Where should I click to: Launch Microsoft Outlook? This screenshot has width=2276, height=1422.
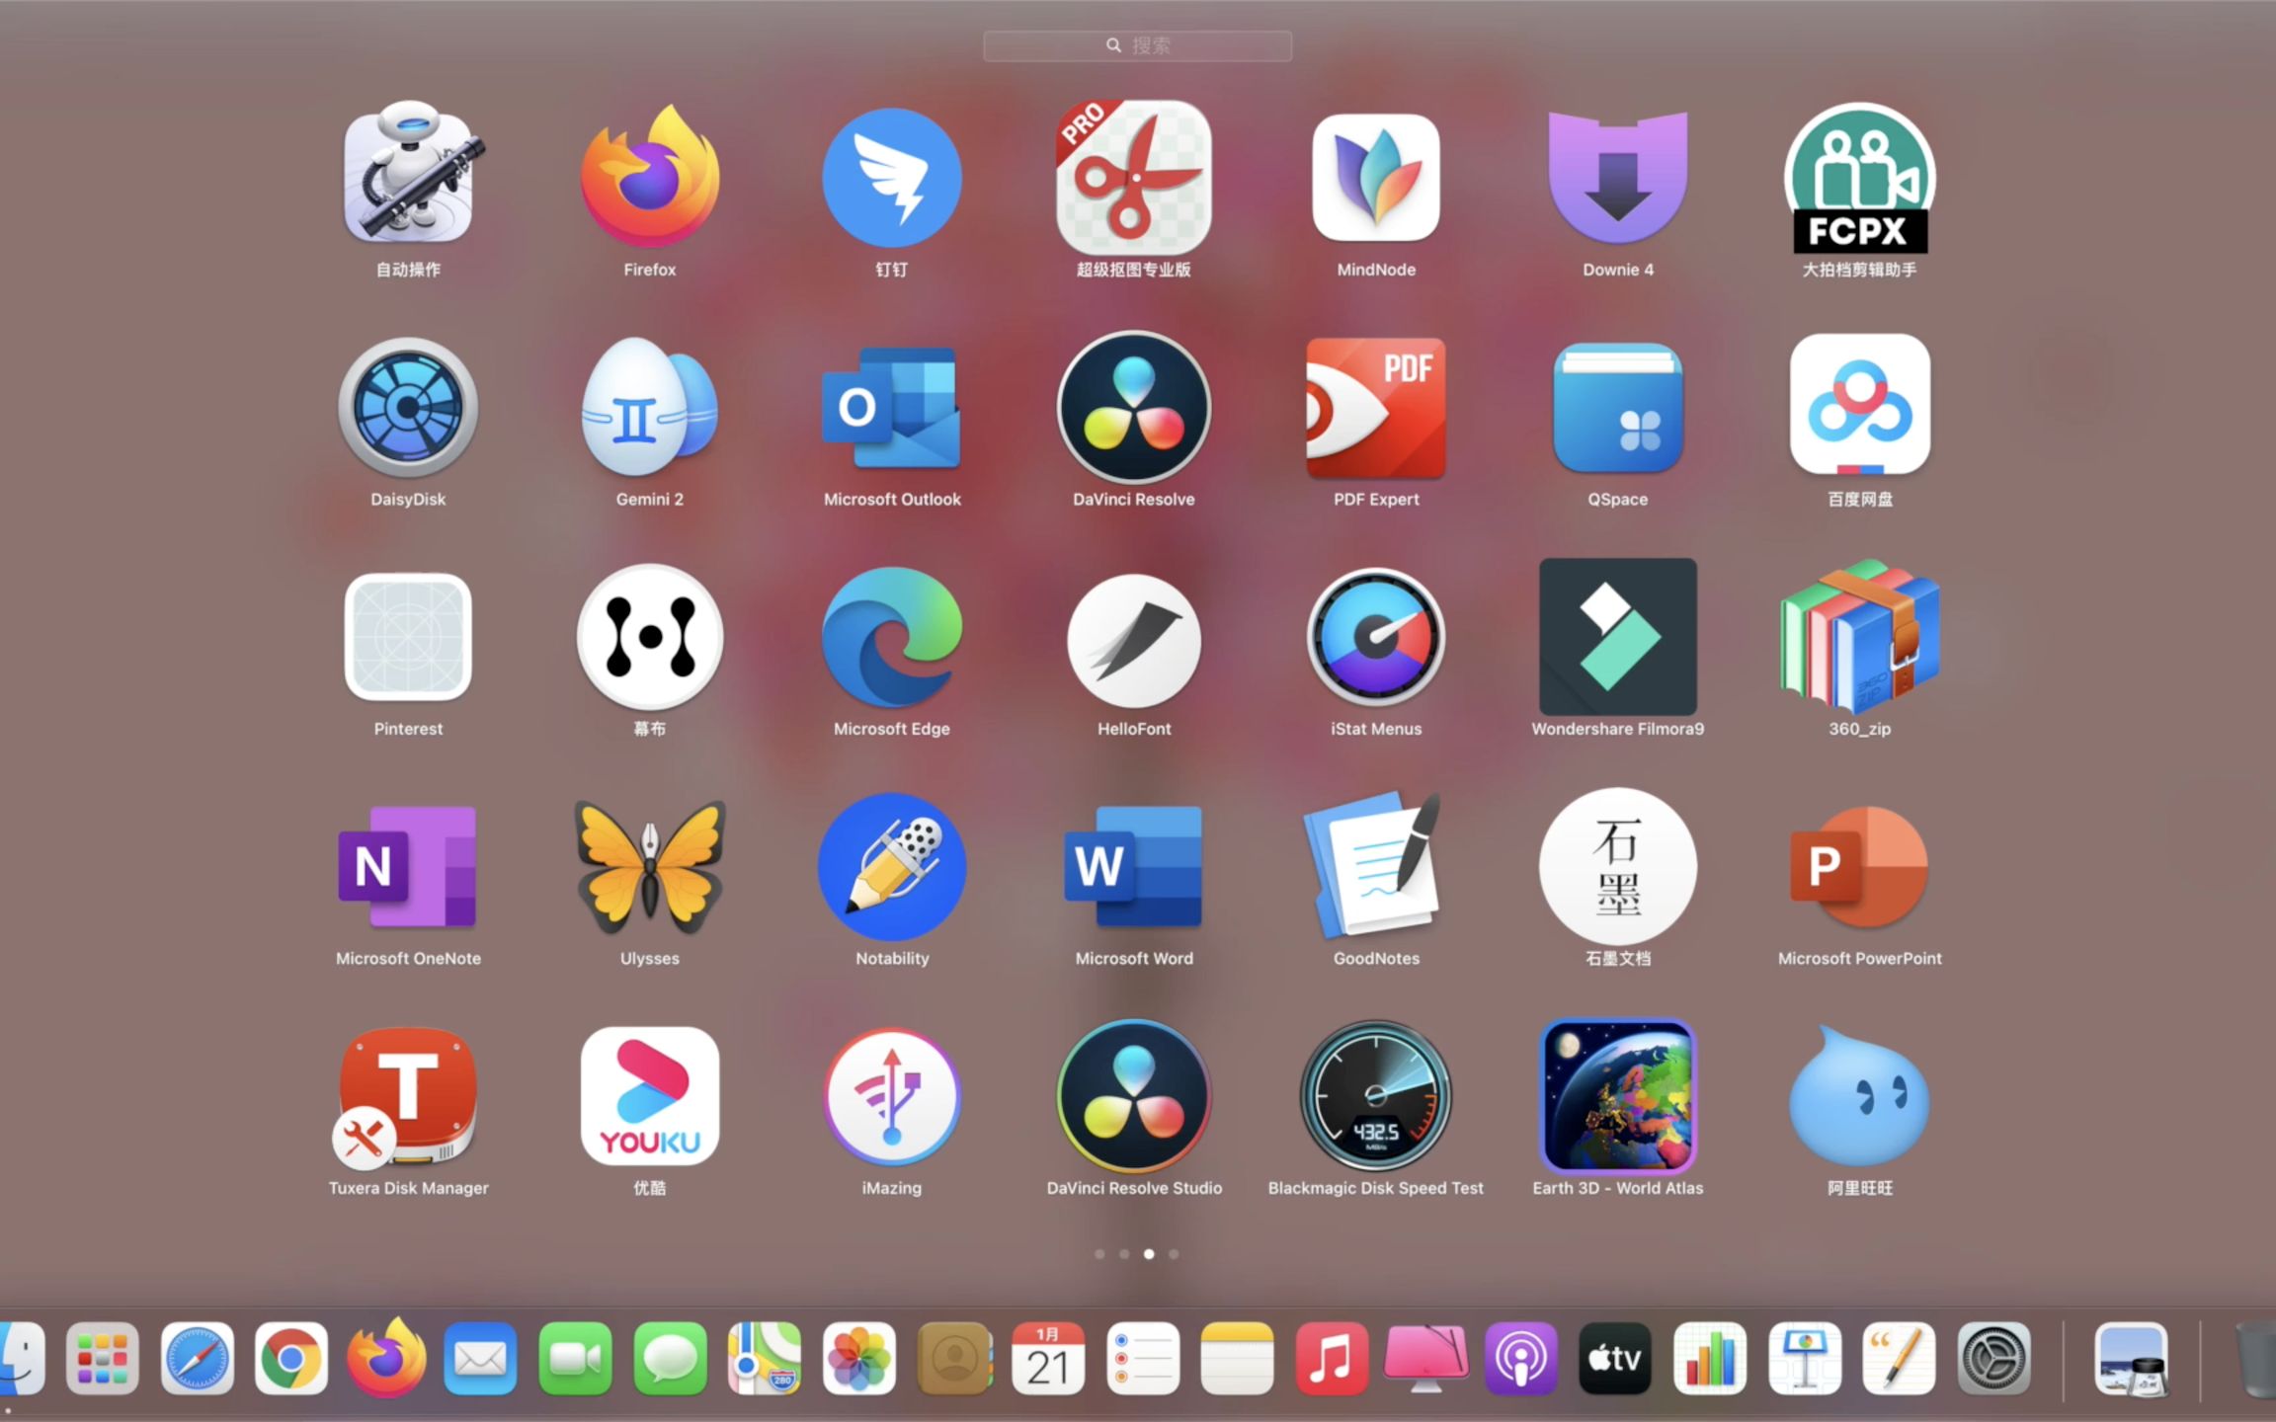pyautogui.click(x=892, y=407)
